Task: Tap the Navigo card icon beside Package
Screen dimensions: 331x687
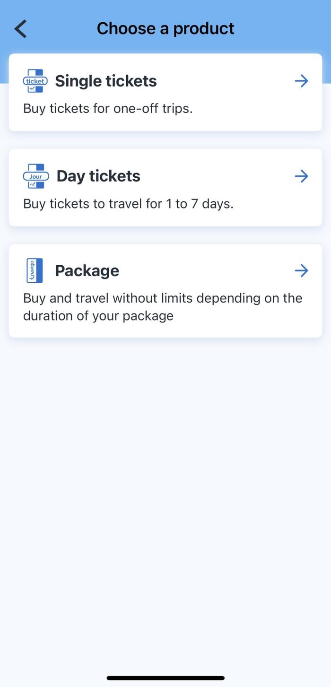Action: point(35,270)
